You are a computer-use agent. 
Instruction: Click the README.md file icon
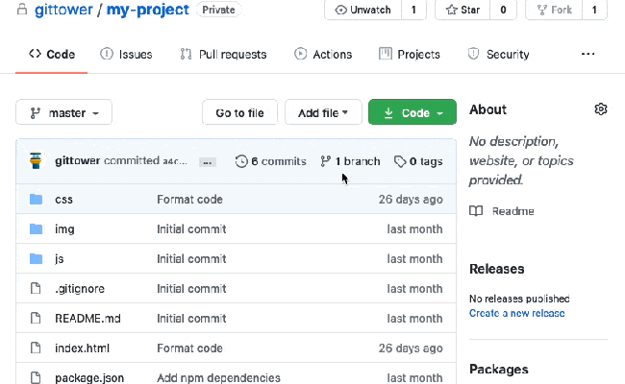[x=36, y=318]
